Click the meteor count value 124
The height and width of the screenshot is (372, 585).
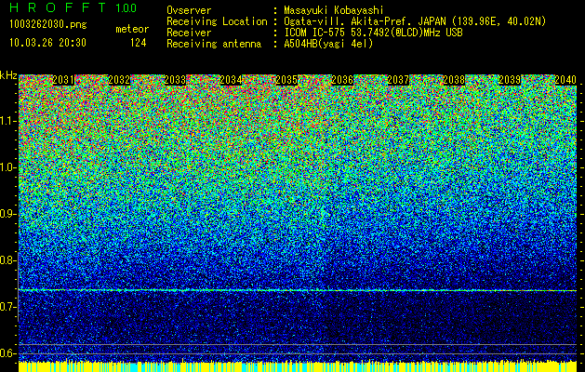(138, 43)
